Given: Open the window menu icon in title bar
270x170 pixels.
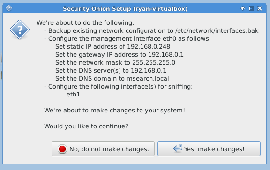Looking at the screenshot, I should tap(9, 8).
